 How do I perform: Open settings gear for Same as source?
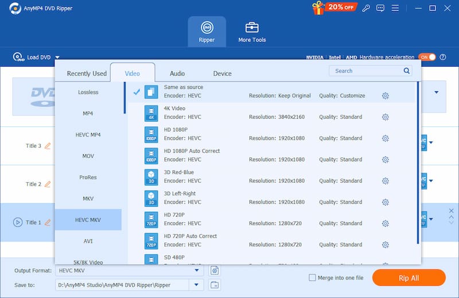pyautogui.click(x=385, y=96)
